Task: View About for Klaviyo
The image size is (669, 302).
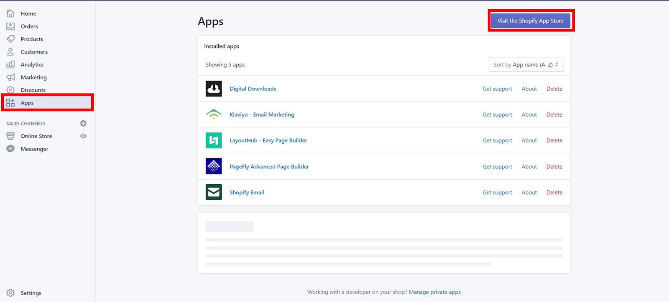Action: 529,114
